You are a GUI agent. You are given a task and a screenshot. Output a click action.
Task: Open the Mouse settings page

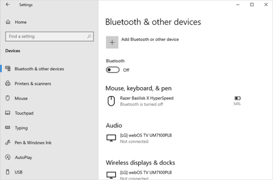pos(21,98)
